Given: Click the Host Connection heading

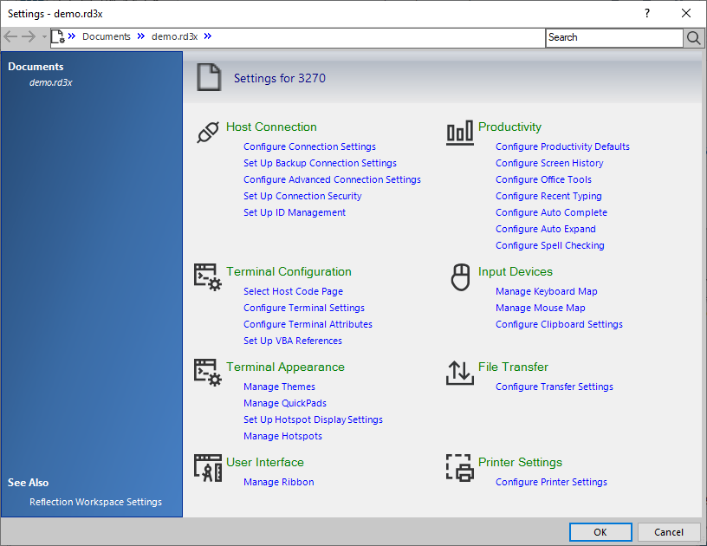Looking at the screenshot, I should pyautogui.click(x=271, y=127).
